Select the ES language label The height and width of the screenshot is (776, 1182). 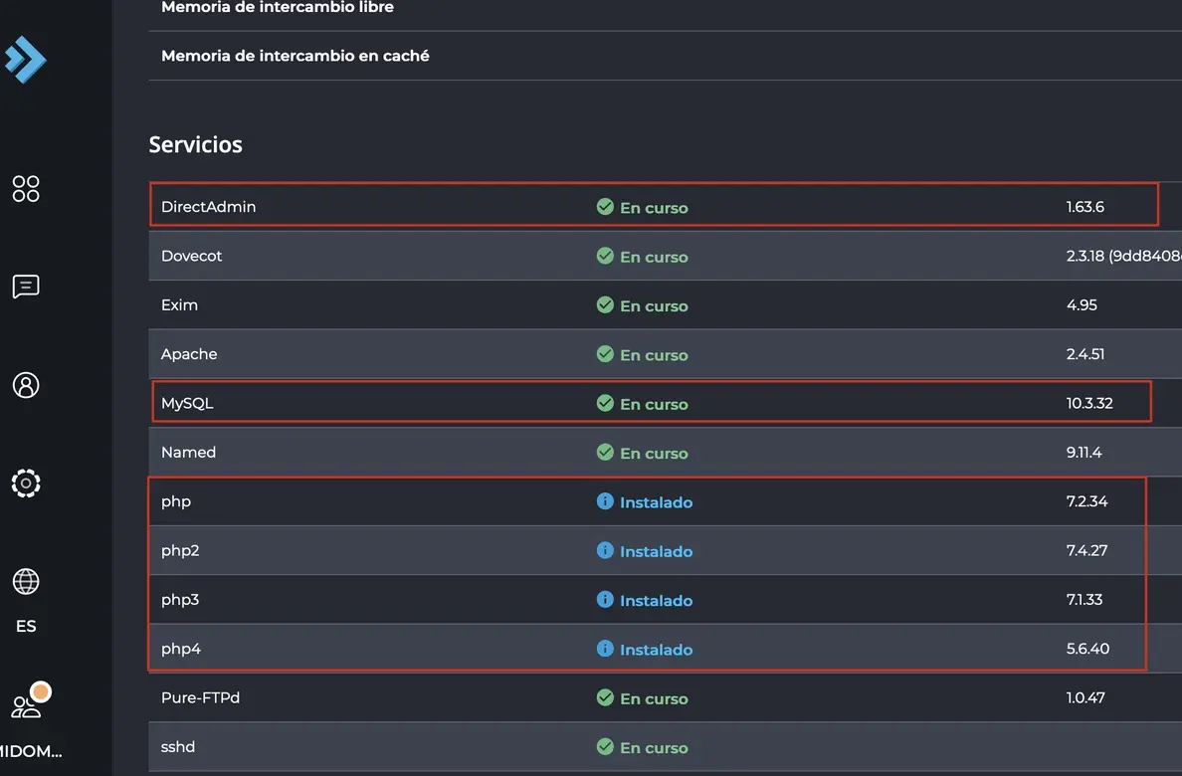pyautogui.click(x=26, y=626)
